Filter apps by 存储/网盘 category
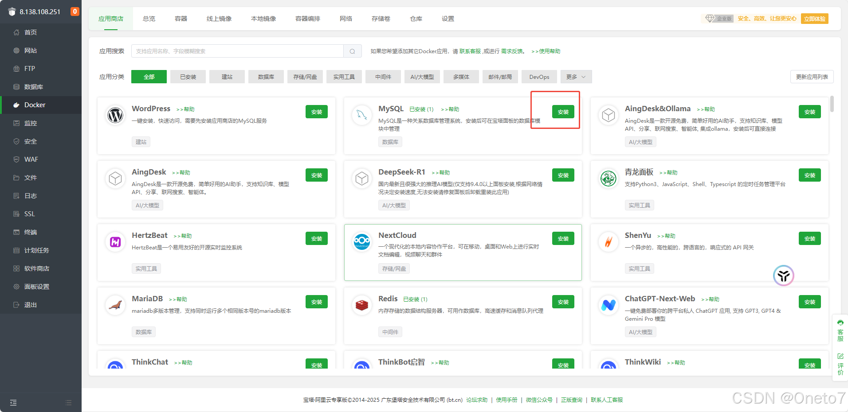The width and height of the screenshot is (848, 412). pos(305,77)
